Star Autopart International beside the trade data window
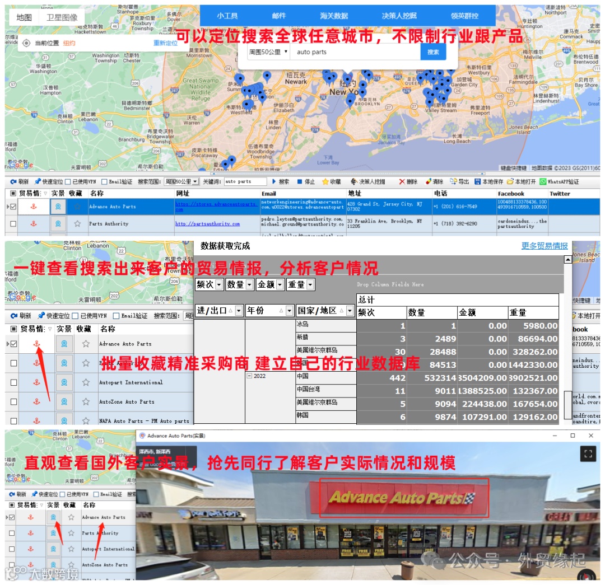This screenshot has height=585, width=605. point(86,382)
